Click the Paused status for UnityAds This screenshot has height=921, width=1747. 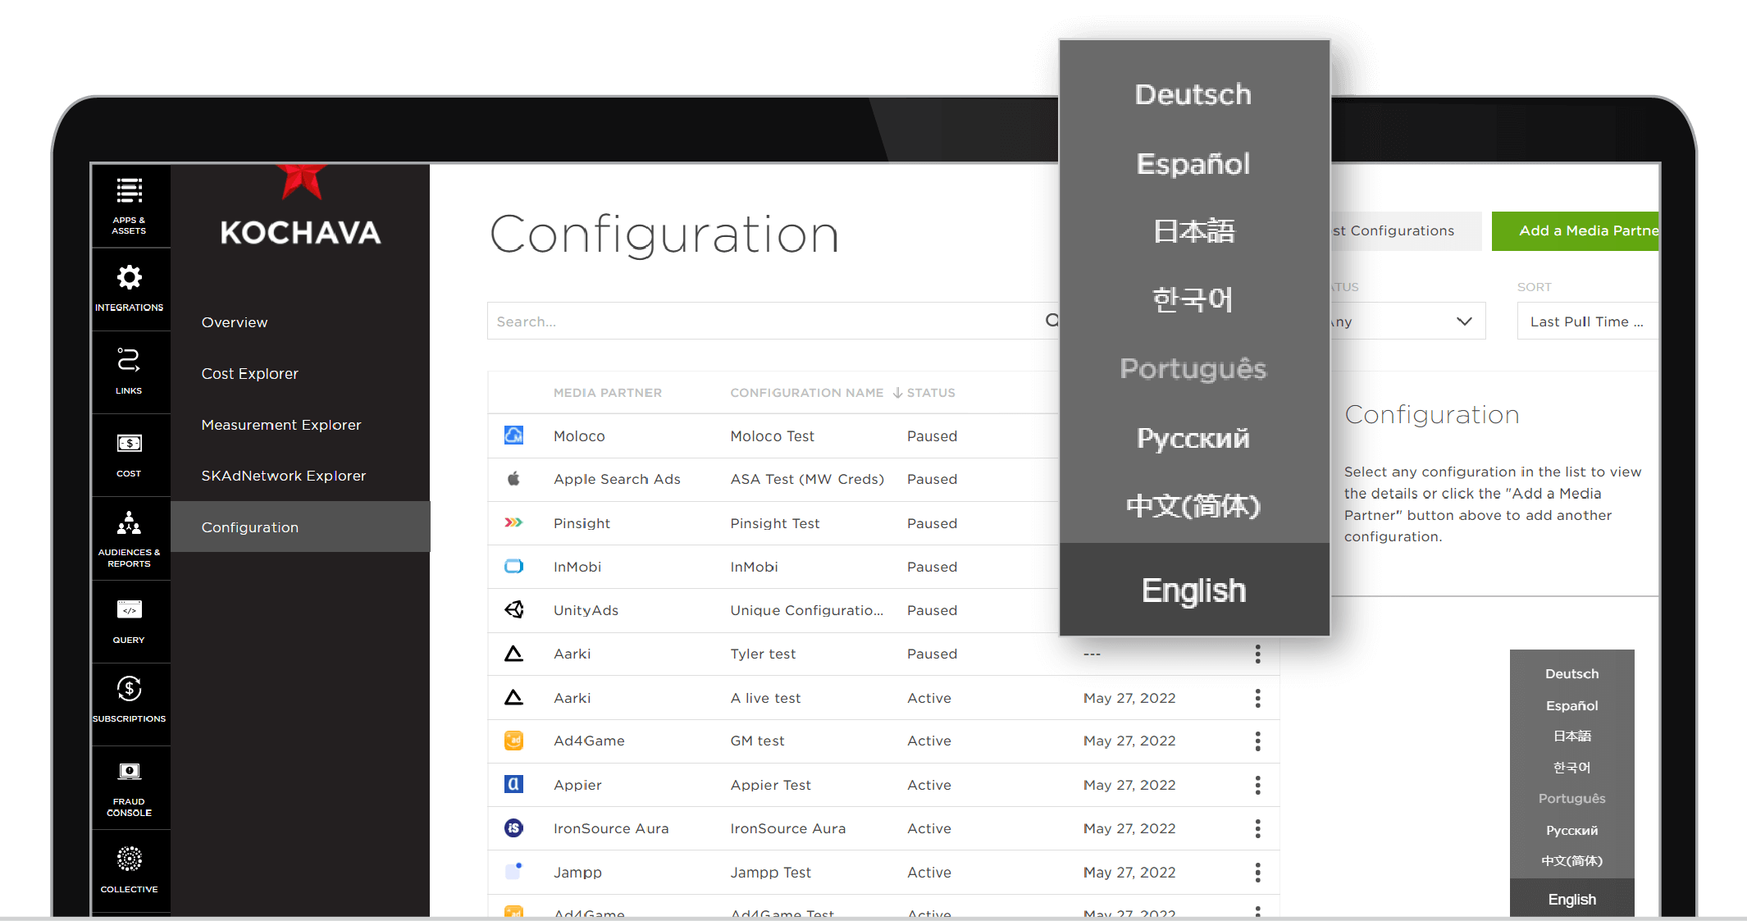[933, 610]
